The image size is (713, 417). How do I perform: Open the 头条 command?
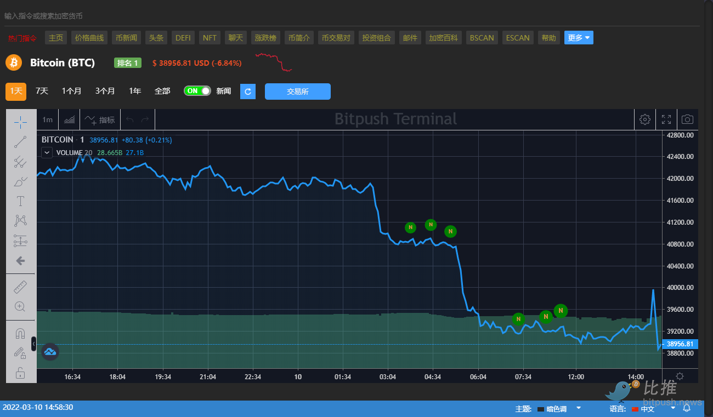(156, 38)
